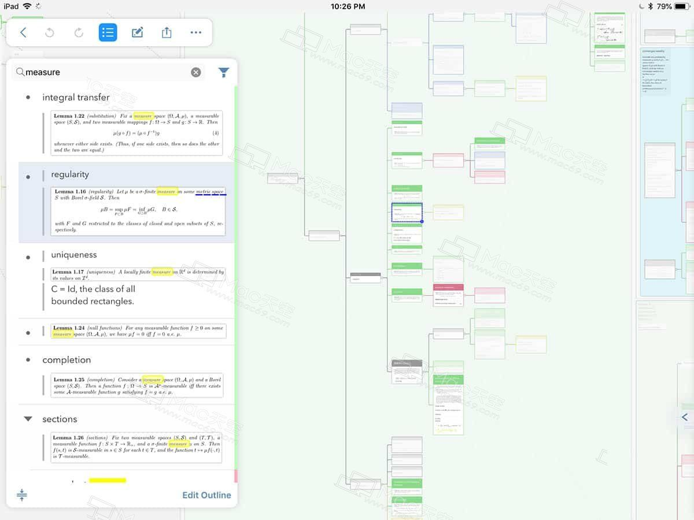Select the regularity outline item
Screen dimensions: 694x520
70,174
